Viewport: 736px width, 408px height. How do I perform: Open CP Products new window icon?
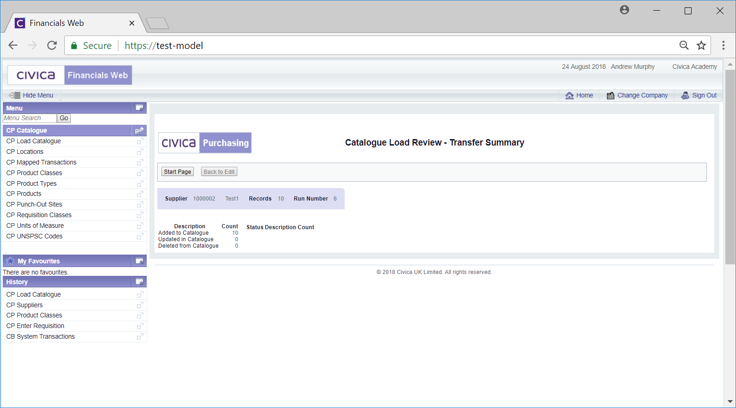pyautogui.click(x=140, y=194)
